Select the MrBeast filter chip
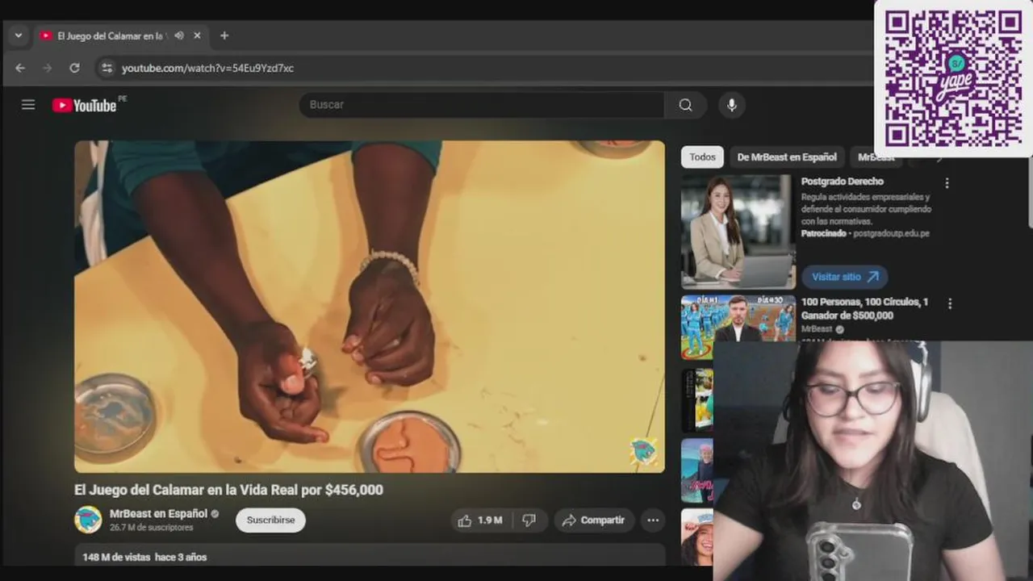This screenshot has width=1033, height=581. pos(876,157)
